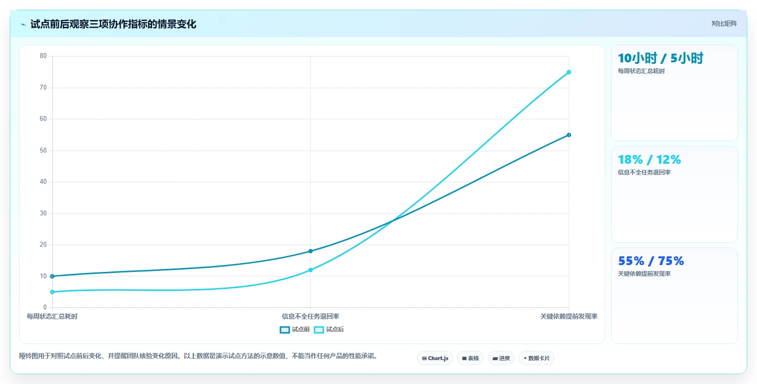Screen dimensions: 757x384
Task: Click the 试点后 point at value 12
Action: click(310, 270)
